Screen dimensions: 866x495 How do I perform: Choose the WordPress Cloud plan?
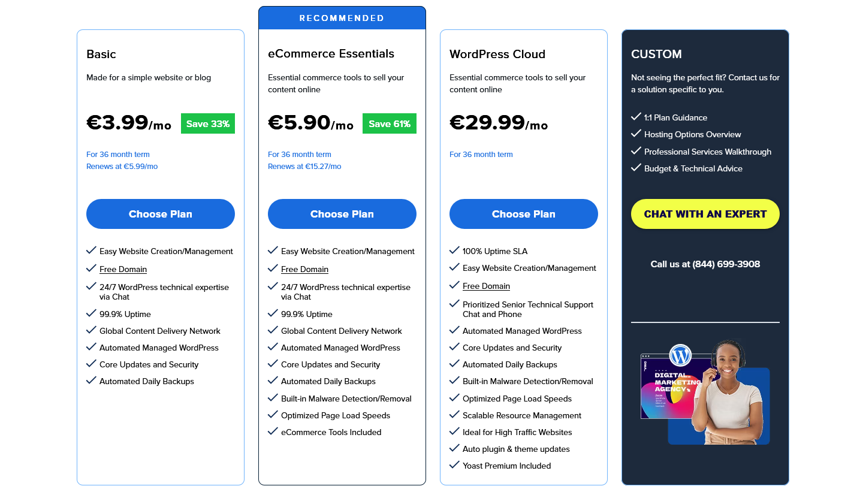524,214
